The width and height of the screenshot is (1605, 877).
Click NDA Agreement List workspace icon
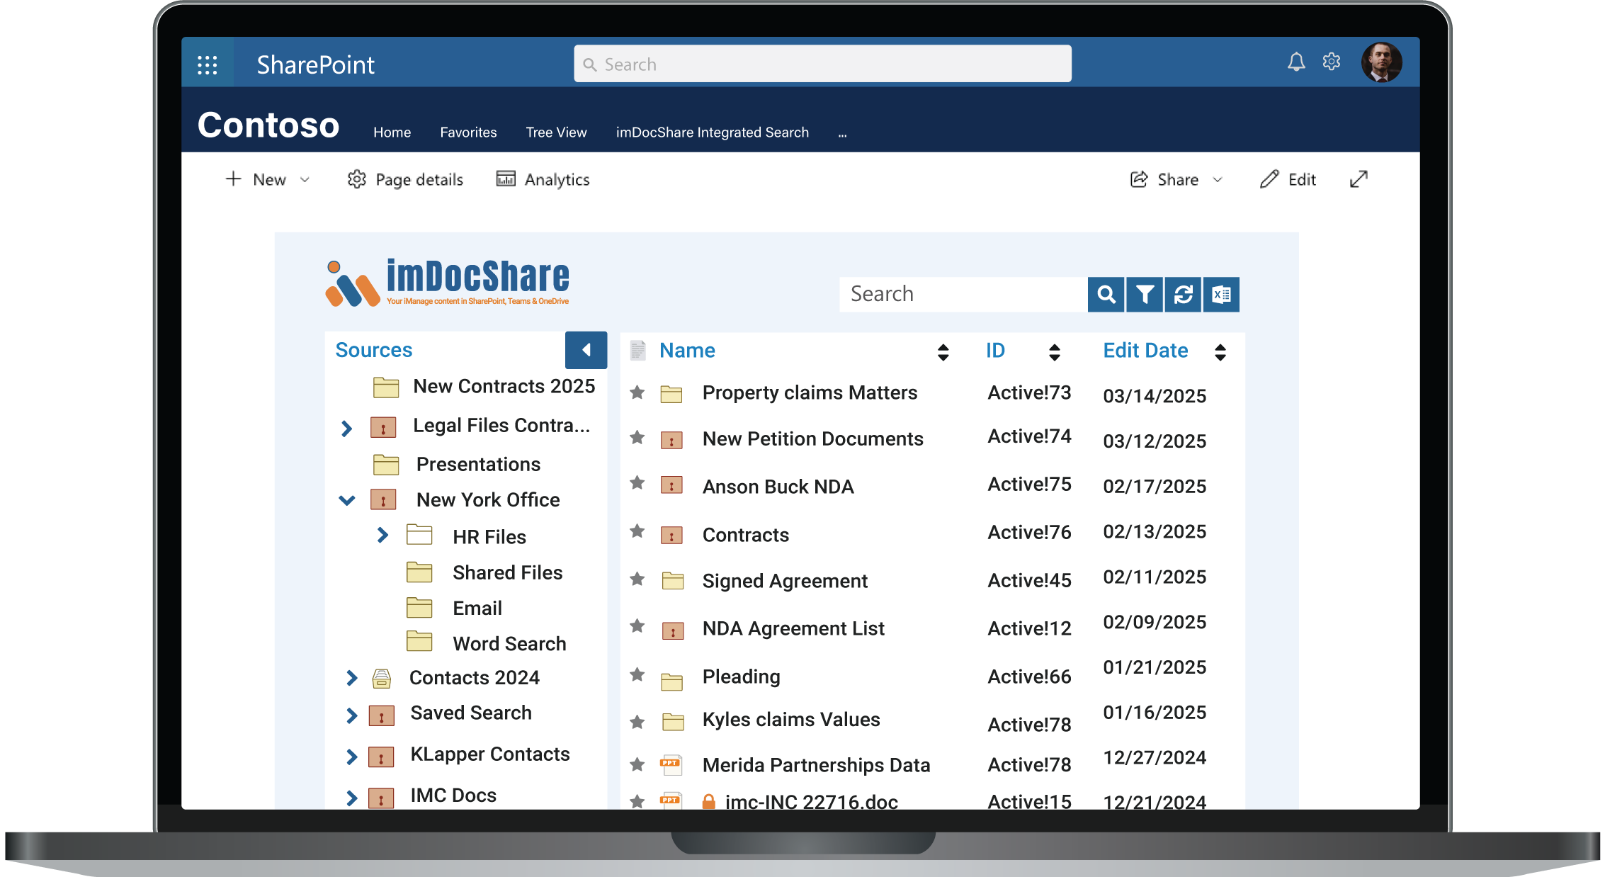click(x=672, y=630)
